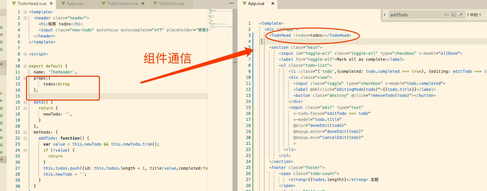This screenshot has width=487, height=191.
Task: Collapse export default block on line 10
Action: pyautogui.click(x=25, y=66)
